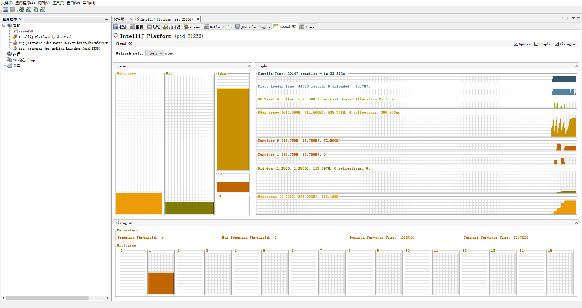Switch to the Overview tab
The image size is (582, 308).
120,27
